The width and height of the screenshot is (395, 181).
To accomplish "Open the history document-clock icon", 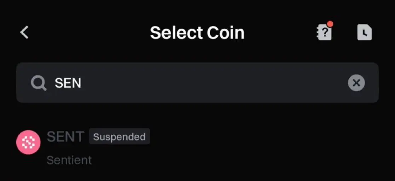I will tap(364, 33).
